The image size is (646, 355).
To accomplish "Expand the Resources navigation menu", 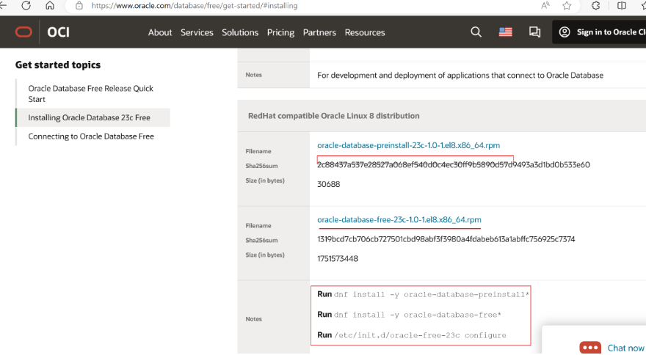I will [x=365, y=32].
